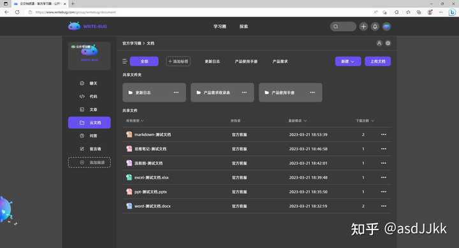Expand the file type column dropdown

[135, 121]
